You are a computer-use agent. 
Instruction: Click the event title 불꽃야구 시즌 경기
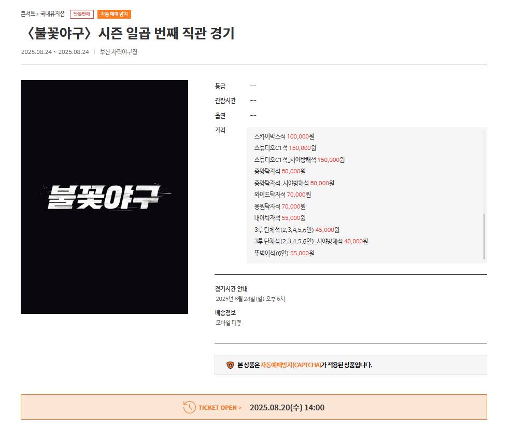pos(130,34)
